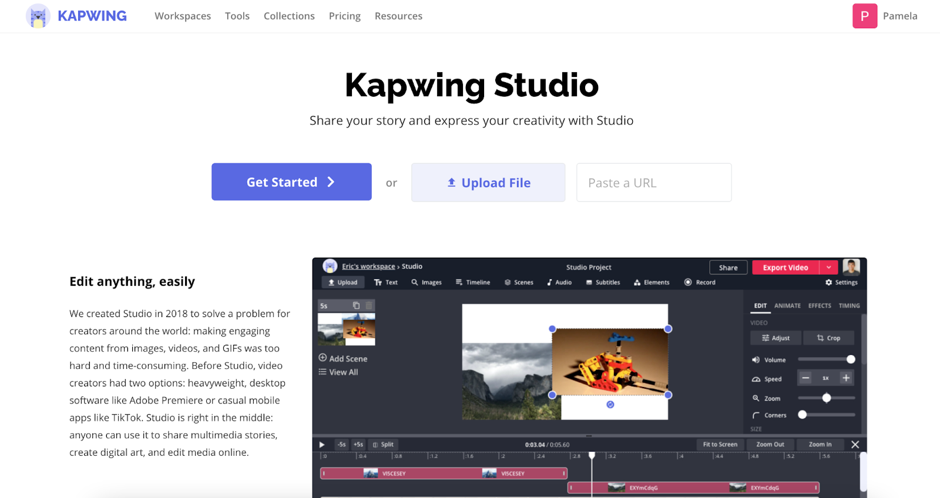940x498 pixels.
Task: Select the 5s scene thumbnail
Action: coord(347,329)
